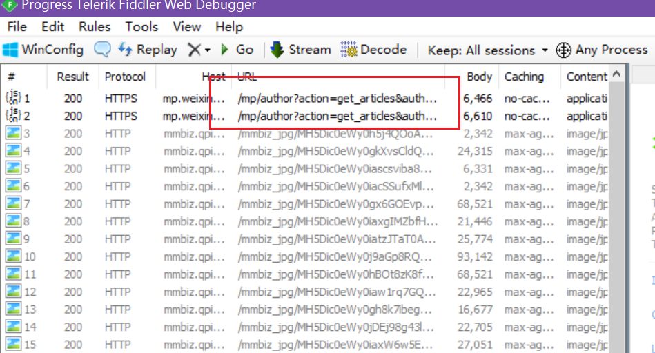Click the green Go play icon

pos(225,49)
